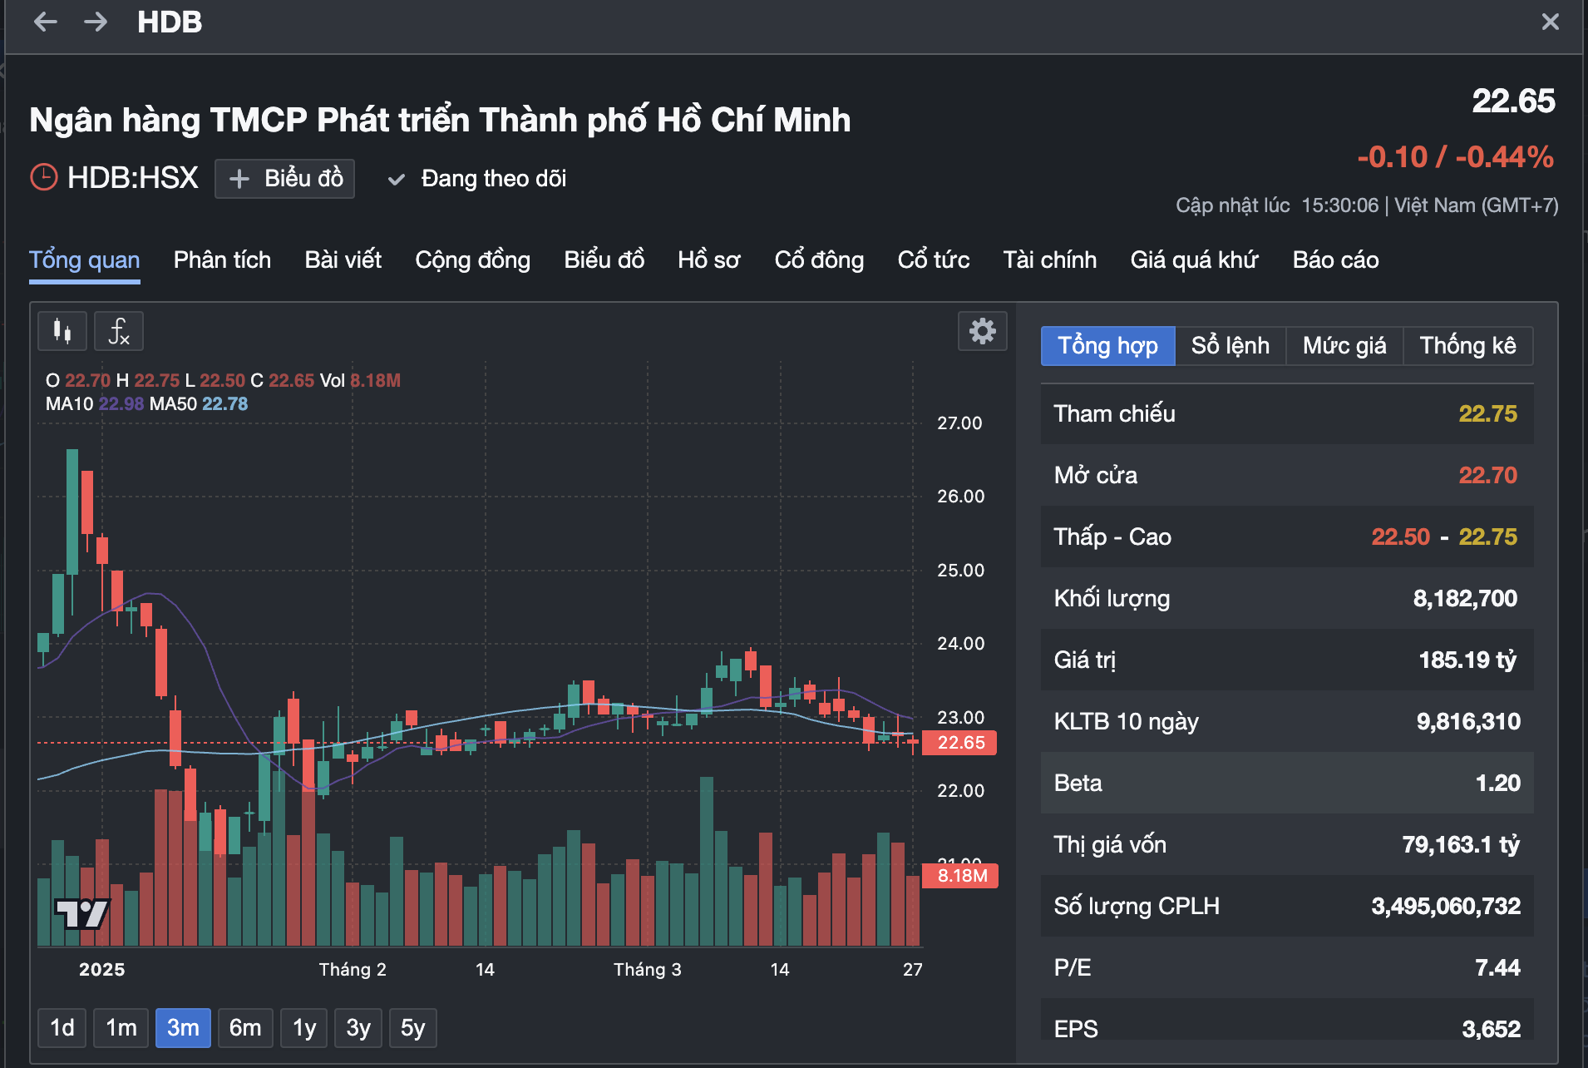Open the fx indicators icon

(x=119, y=331)
